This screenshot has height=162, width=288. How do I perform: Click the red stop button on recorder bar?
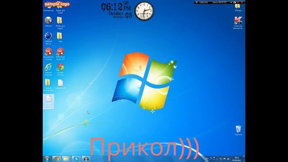click(242, 2)
